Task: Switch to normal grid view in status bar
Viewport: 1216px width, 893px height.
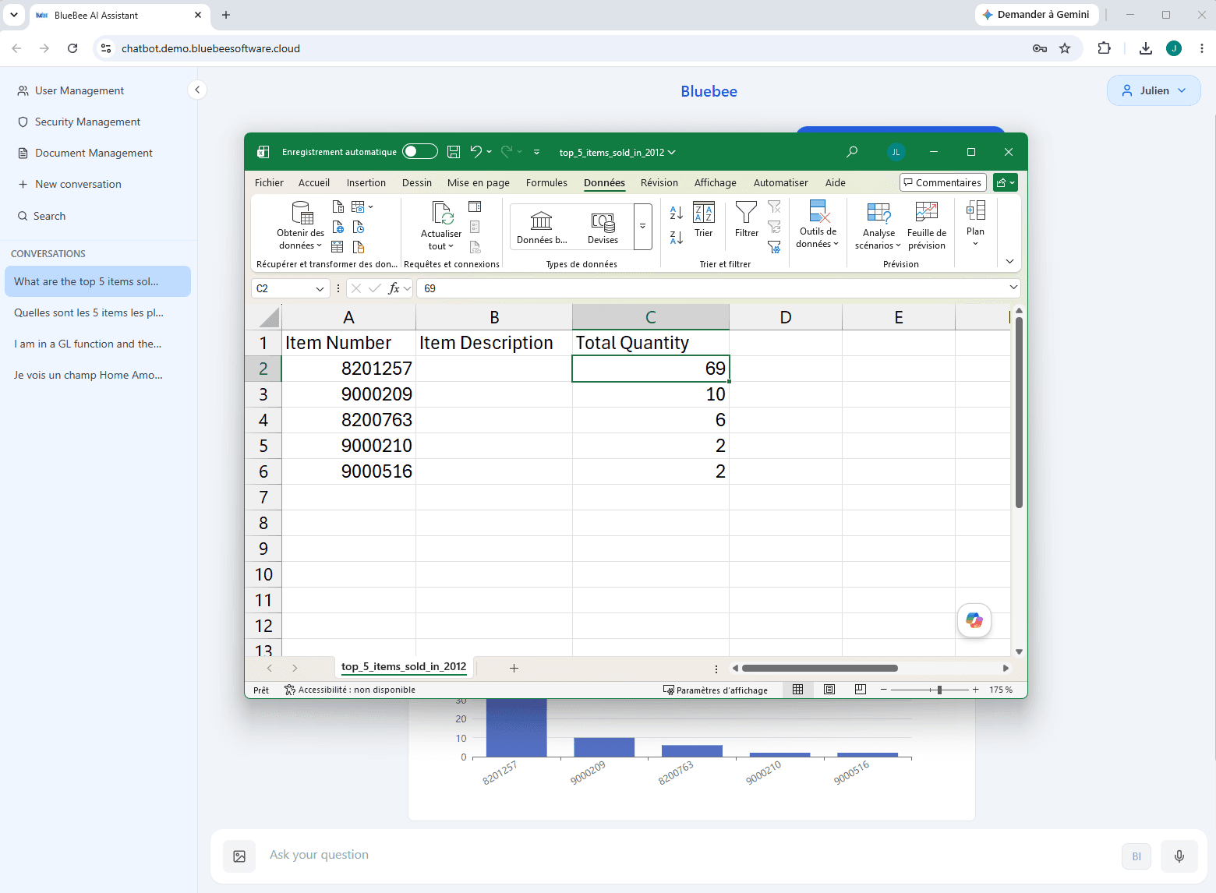Action: coord(797,690)
